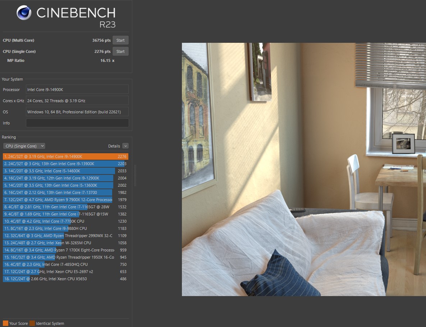Click the Processor field Intel Core i9-14900K
This screenshot has width=426, height=327.
coord(77,90)
